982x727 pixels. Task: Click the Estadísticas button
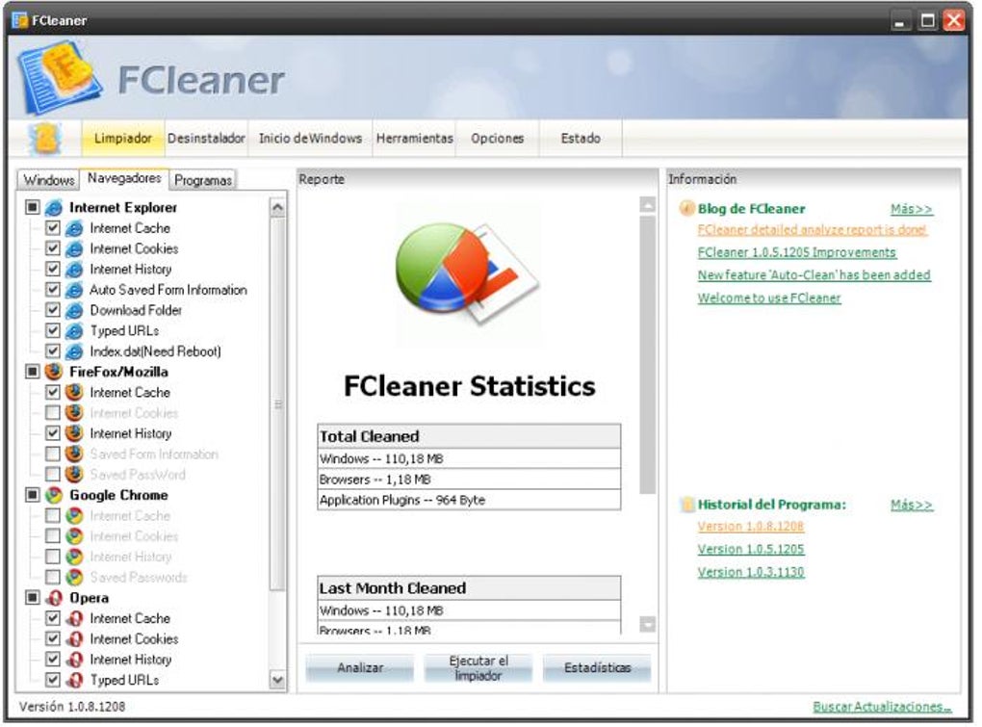tap(597, 667)
